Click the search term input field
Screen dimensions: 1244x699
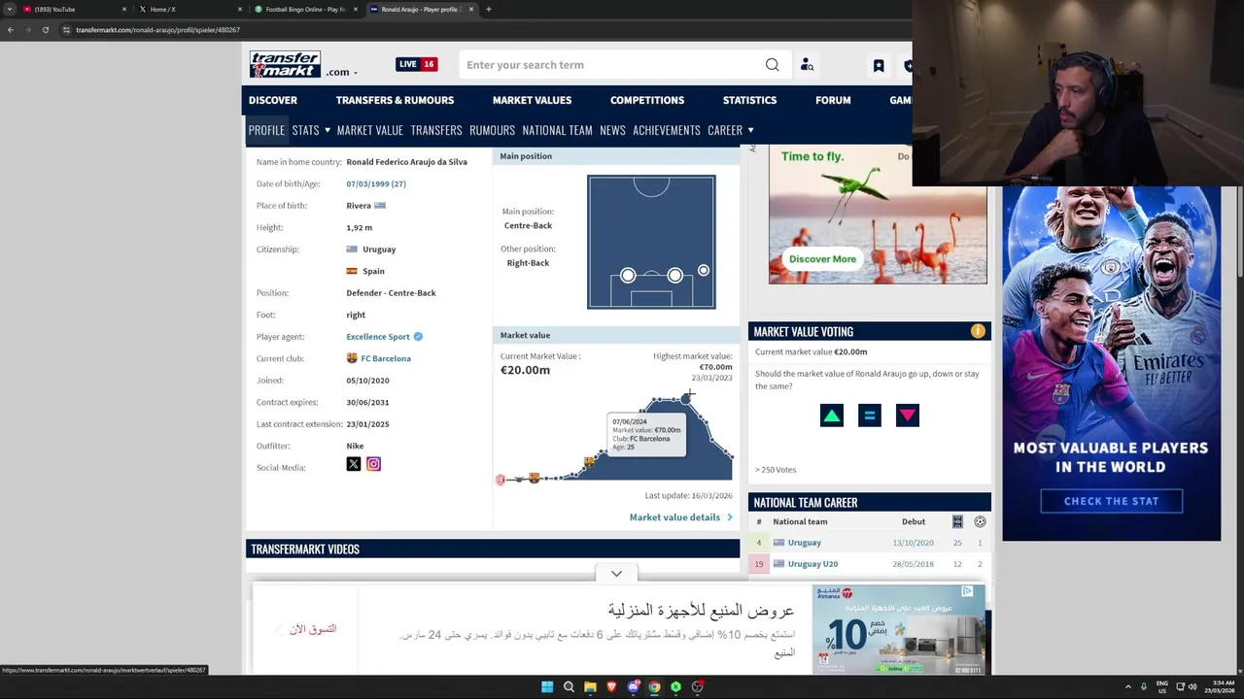[612, 65]
